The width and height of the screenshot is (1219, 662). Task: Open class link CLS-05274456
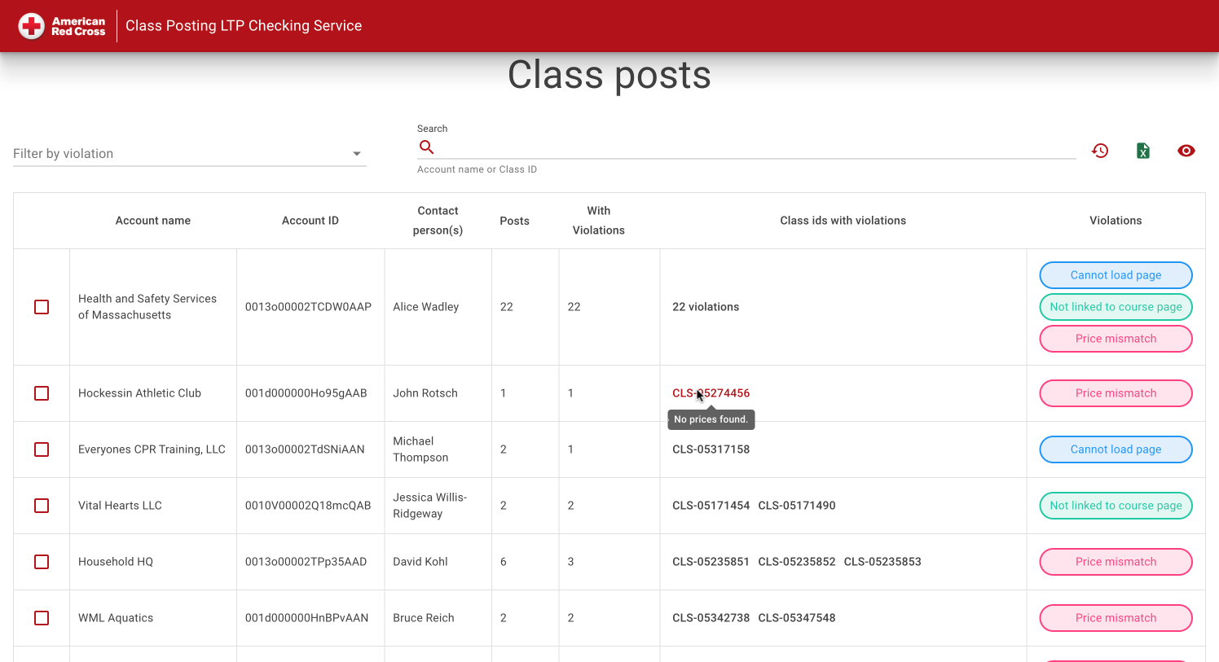pyautogui.click(x=711, y=393)
